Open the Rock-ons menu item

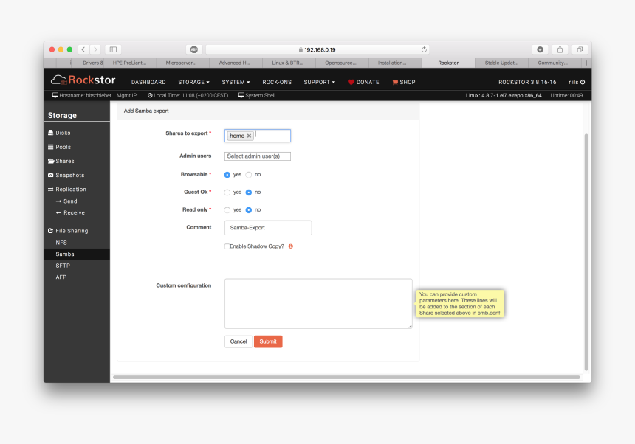[277, 82]
